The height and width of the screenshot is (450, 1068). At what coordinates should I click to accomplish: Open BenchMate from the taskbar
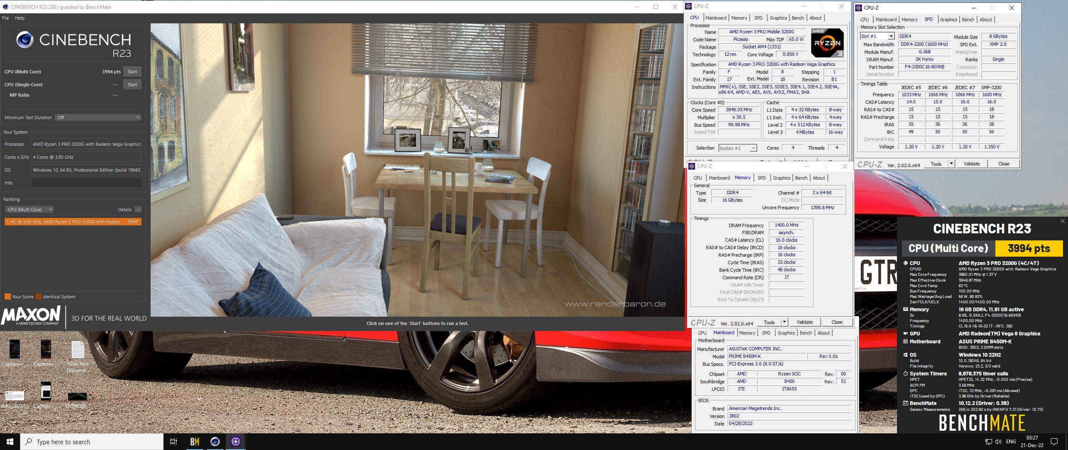(x=194, y=442)
